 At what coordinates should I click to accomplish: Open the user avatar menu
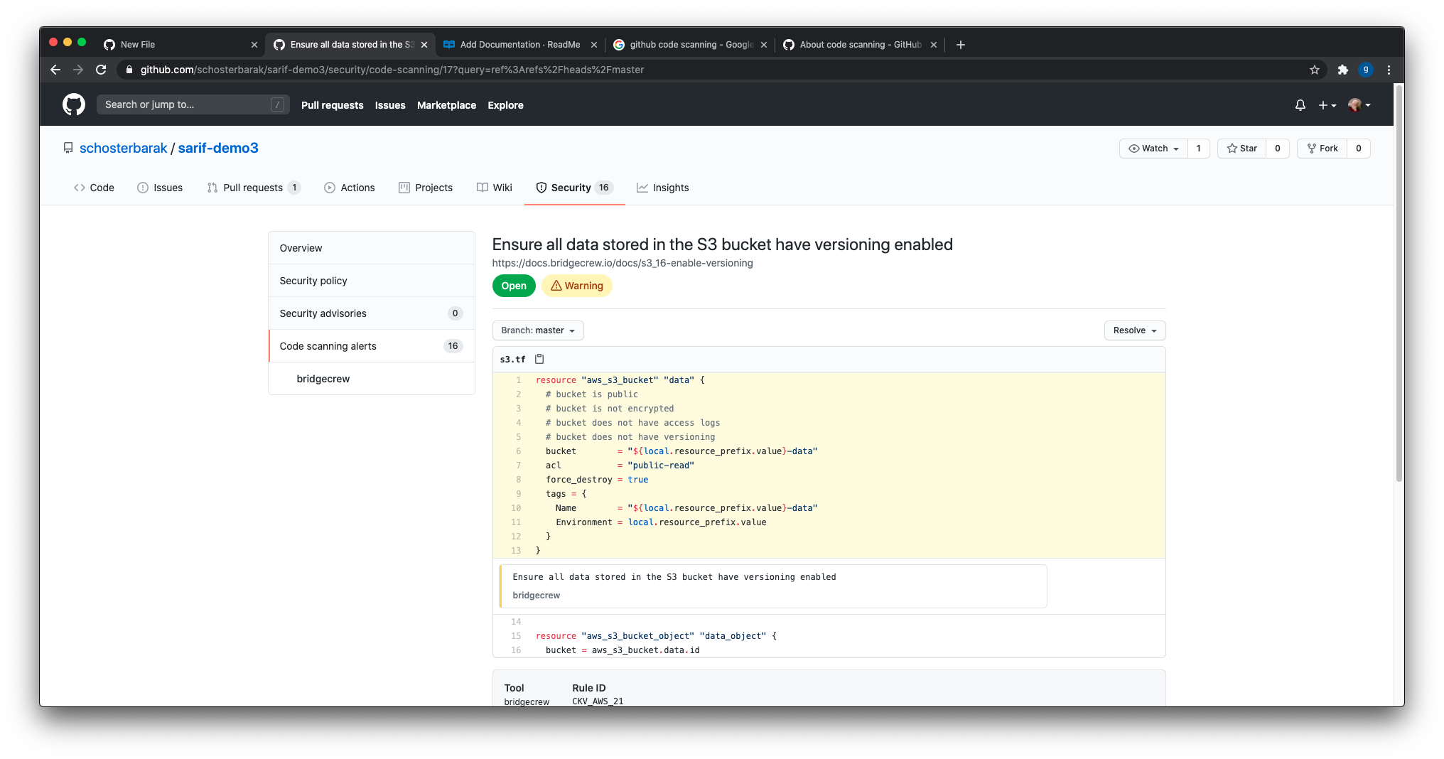pos(1359,105)
